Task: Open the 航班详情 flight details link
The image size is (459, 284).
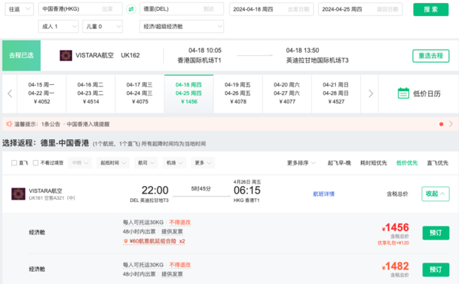Action: tap(324, 194)
